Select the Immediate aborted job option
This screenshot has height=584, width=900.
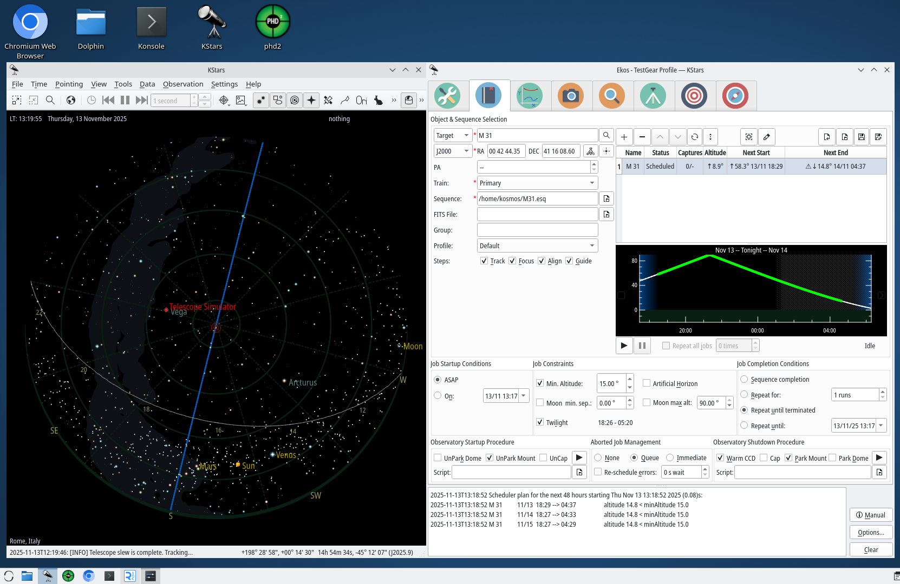click(669, 457)
